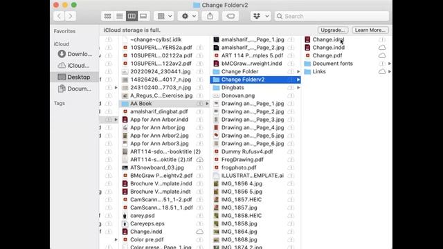Open iCloud Drive in the sidebar
Viewport: 443px width, 249px height.
click(x=75, y=66)
